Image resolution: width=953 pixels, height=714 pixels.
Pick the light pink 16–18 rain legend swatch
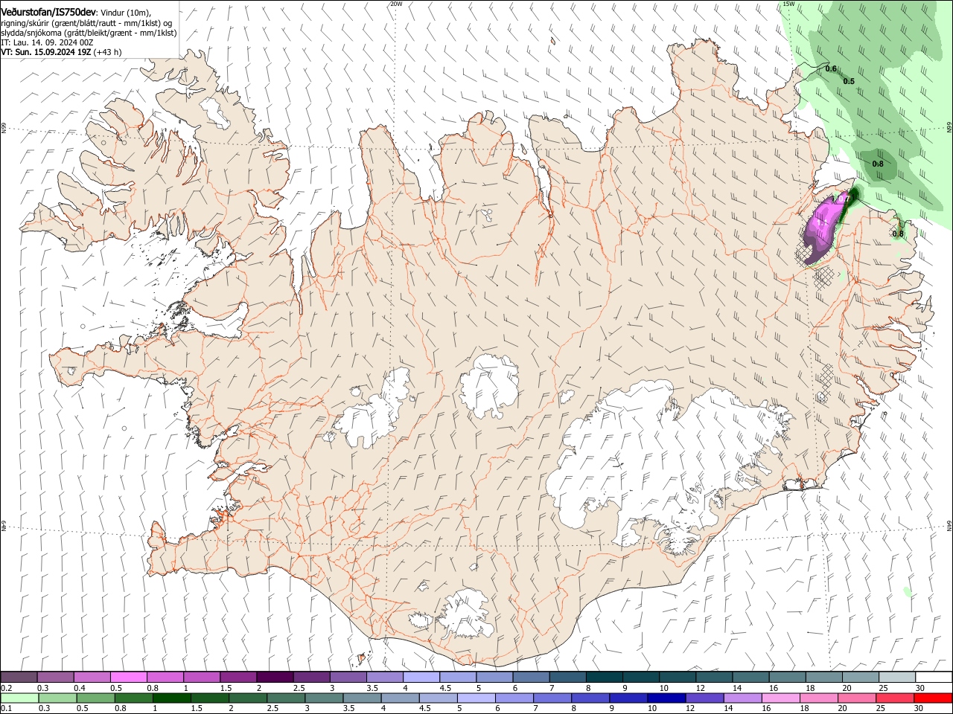(782, 698)
